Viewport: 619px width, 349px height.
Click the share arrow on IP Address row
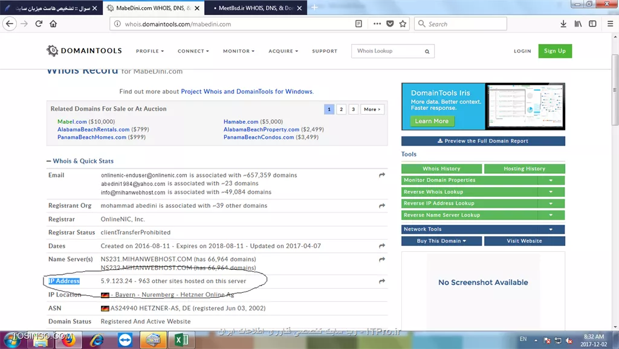pyautogui.click(x=382, y=281)
